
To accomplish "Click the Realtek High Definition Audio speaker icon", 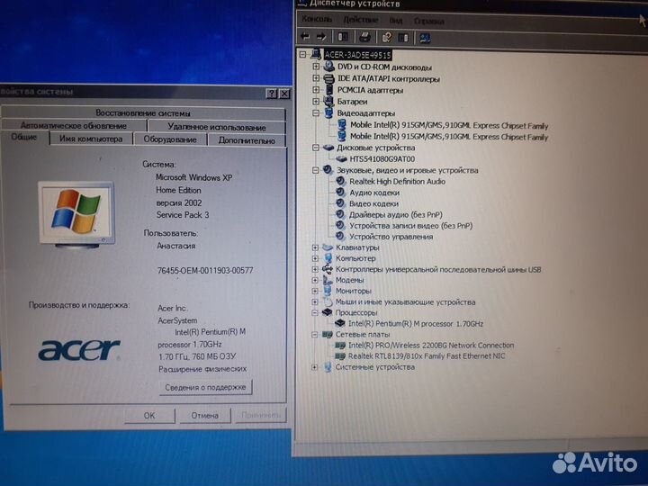I will (340, 181).
